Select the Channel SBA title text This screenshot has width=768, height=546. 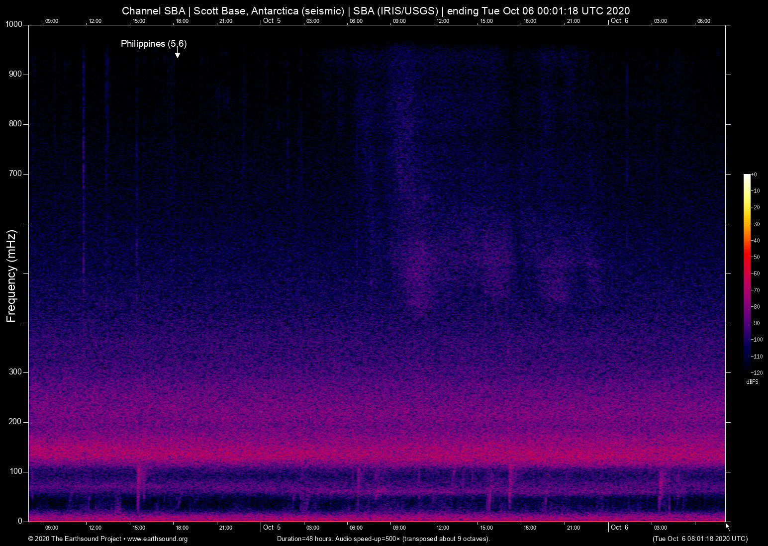coord(376,10)
